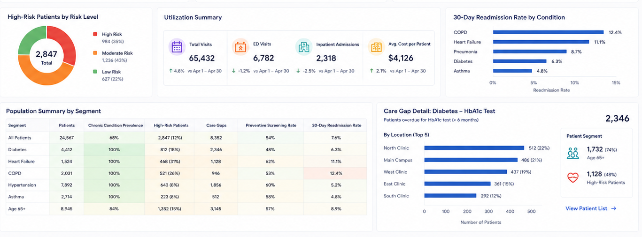Screen dimensions: 642x237
Task: Click the Main Campus patient bar
Action: [x=471, y=160]
